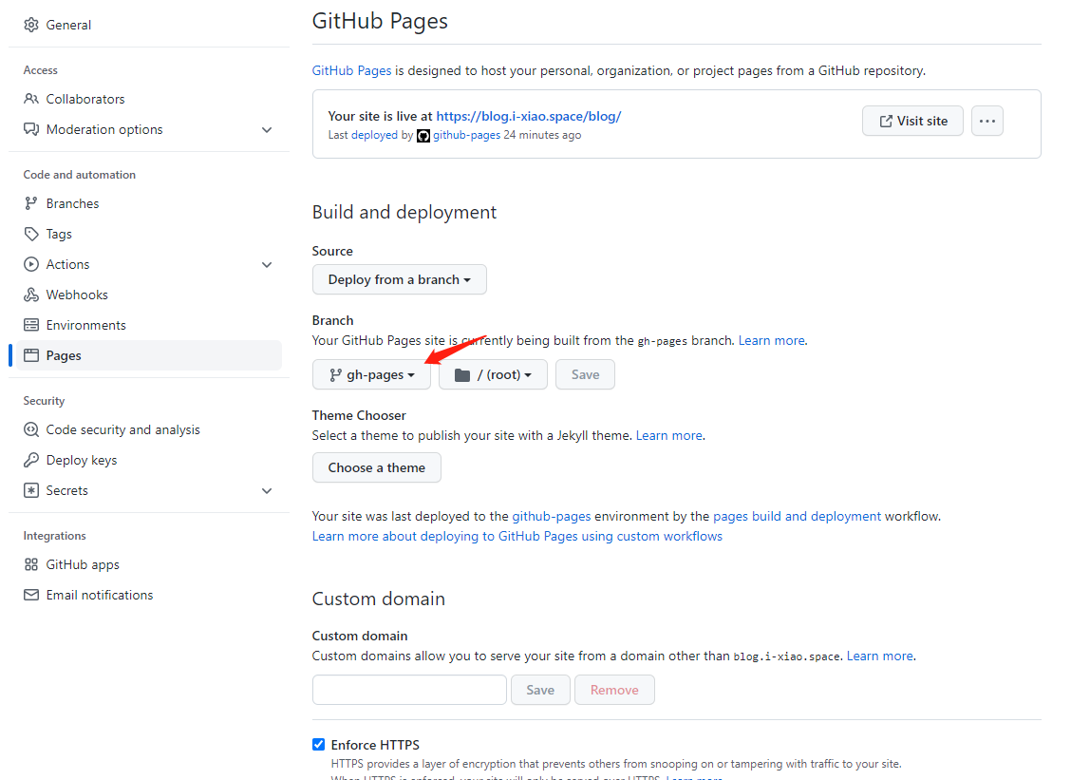The width and height of the screenshot is (1071, 780).
Task: Expand the Moderation options section
Action: coord(267,129)
